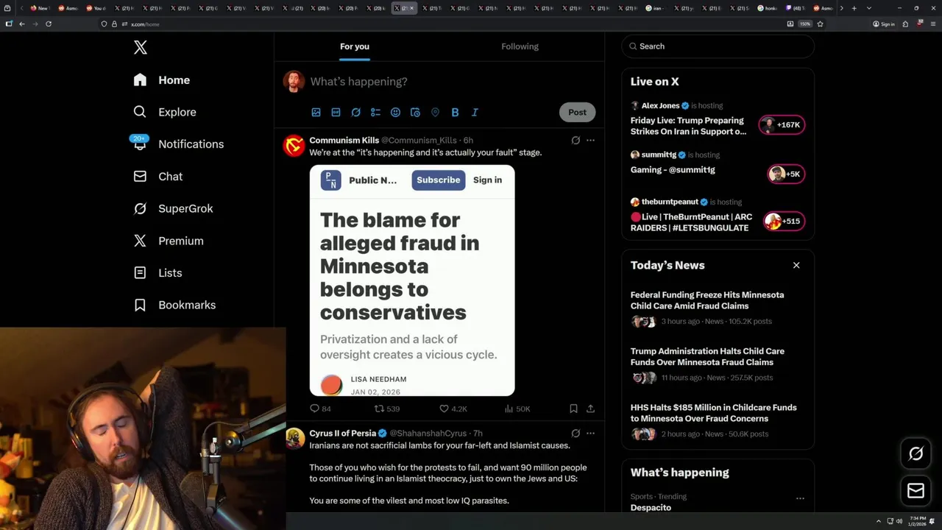Open more menu on Cyrus II post
The image size is (942, 530).
590,434
